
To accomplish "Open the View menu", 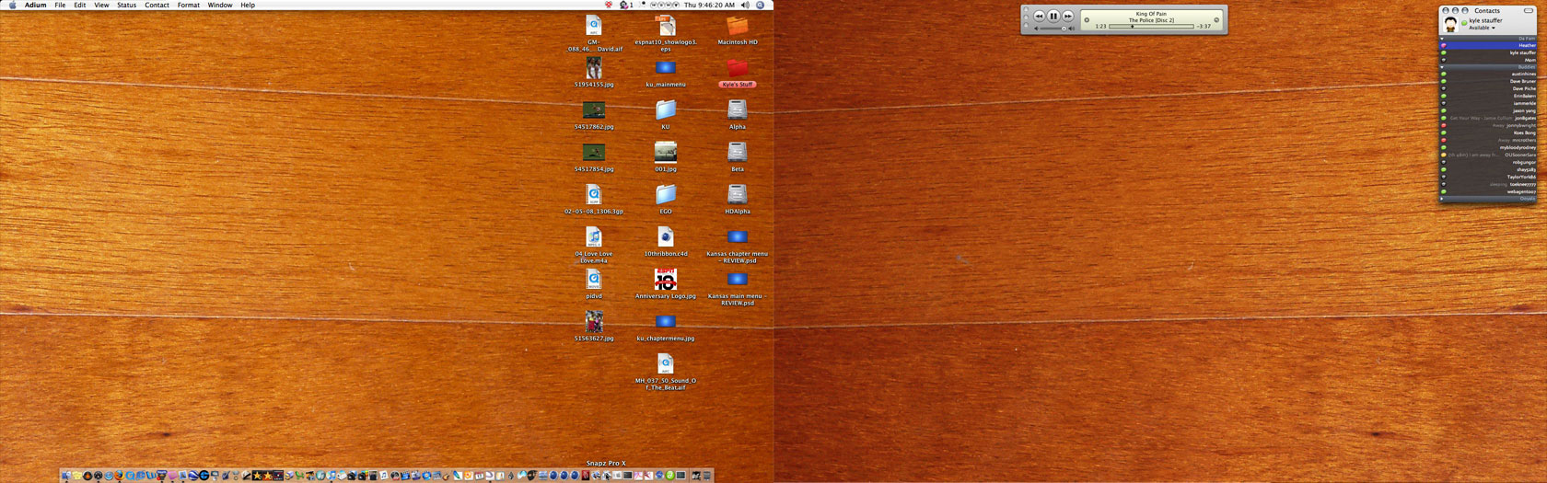I will pyautogui.click(x=101, y=5).
